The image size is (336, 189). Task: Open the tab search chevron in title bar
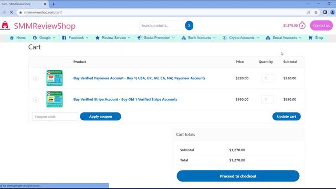(x=308, y=4)
